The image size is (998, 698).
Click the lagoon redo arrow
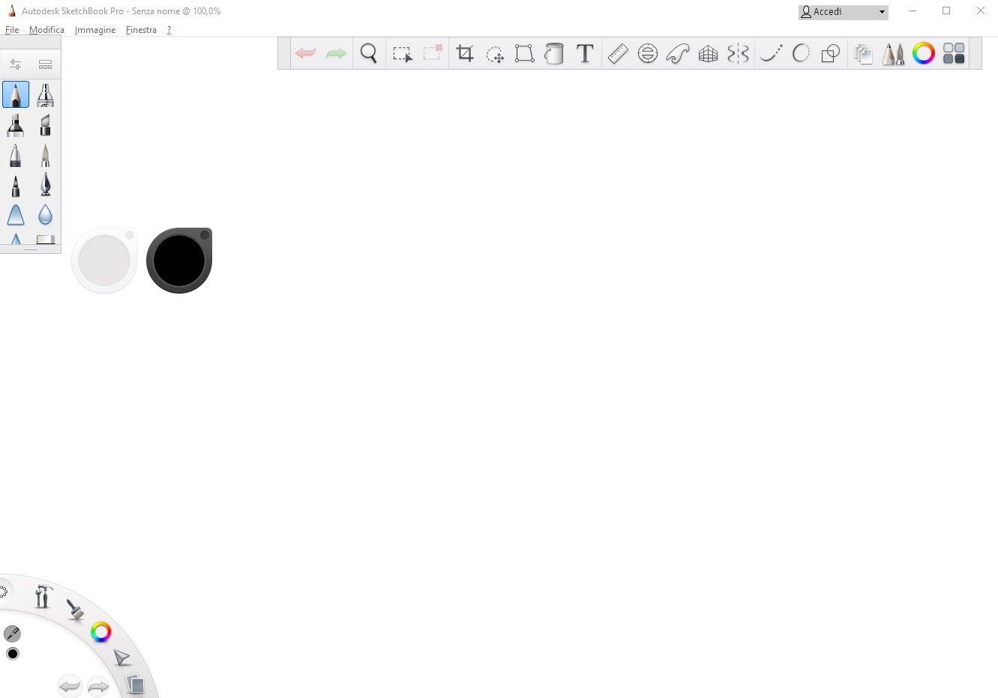click(98, 685)
